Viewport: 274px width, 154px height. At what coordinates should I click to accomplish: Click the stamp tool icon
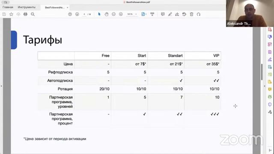click(x=184, y=14)
